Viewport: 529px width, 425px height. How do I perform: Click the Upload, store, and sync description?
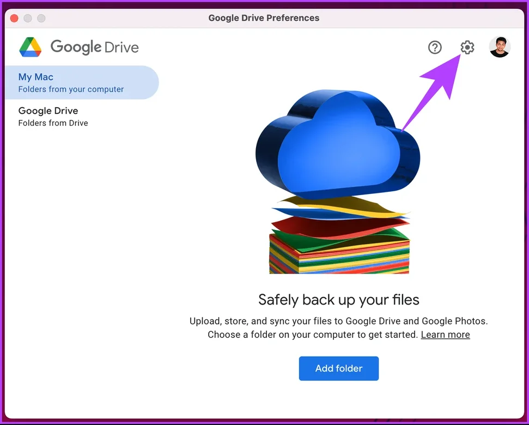point(338,321)
